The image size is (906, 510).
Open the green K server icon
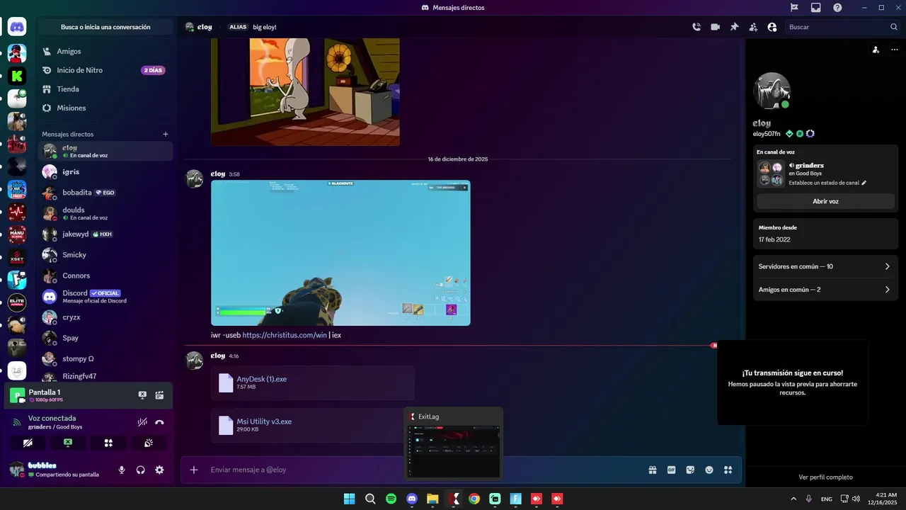pos(17,76)
